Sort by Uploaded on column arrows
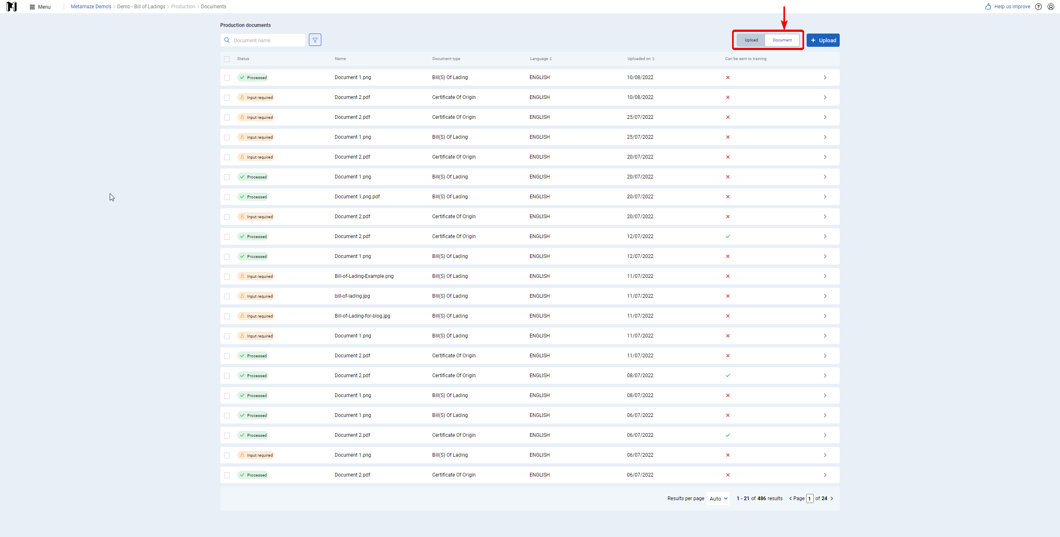Screen dimensions: 1060x537 pos(653,59)
